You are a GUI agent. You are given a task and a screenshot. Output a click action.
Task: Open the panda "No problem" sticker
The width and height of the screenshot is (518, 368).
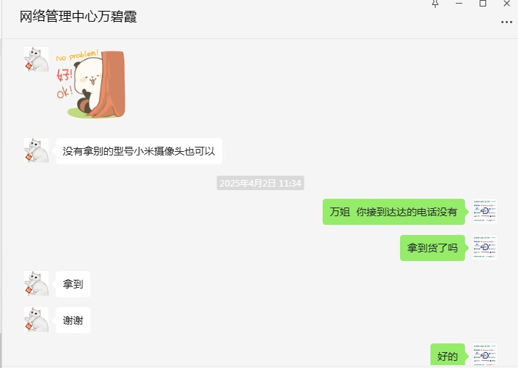click(x=90, y=84)
